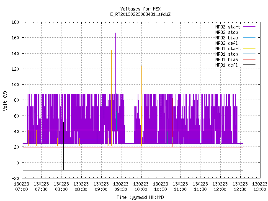Select filename E_RT20130223063431.sfduZ
Screen dimensions: 268x201
click(x=140, y=14)
